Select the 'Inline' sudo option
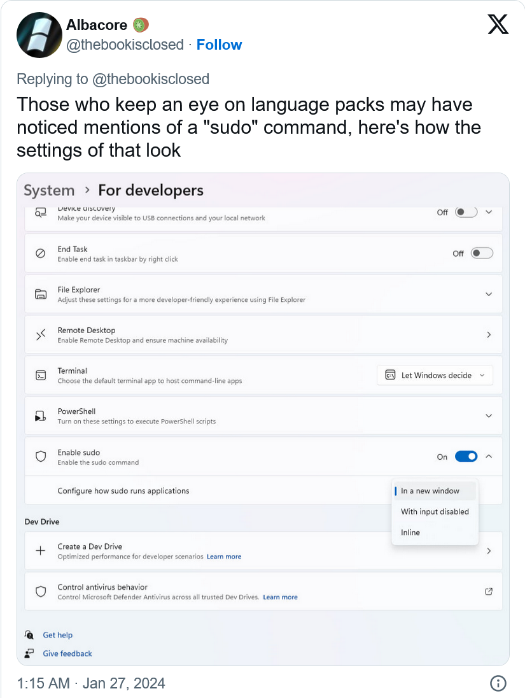Image resolution: width=525 pixels, height=698 pixels. [x=435, y=532]
